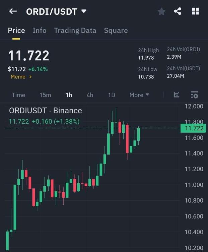This screenshot has height=252, width=208.
Task: Open chart indicators icon
Action: coord(177,95)
